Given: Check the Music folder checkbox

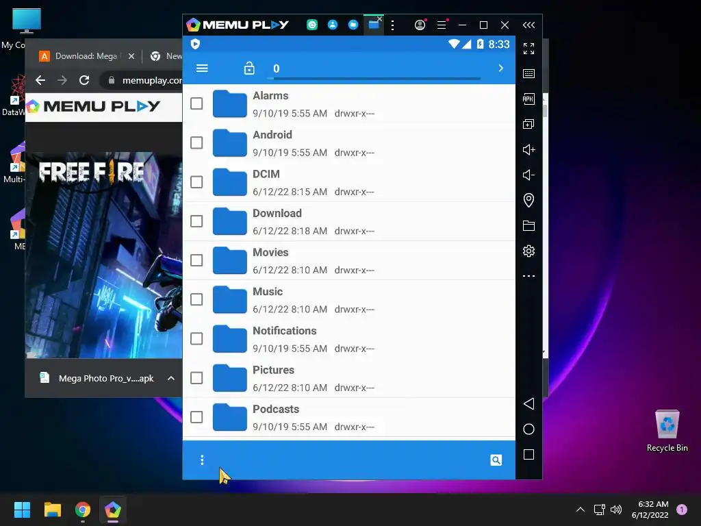Looking at the screenshot, I should [x=196, y=299].
